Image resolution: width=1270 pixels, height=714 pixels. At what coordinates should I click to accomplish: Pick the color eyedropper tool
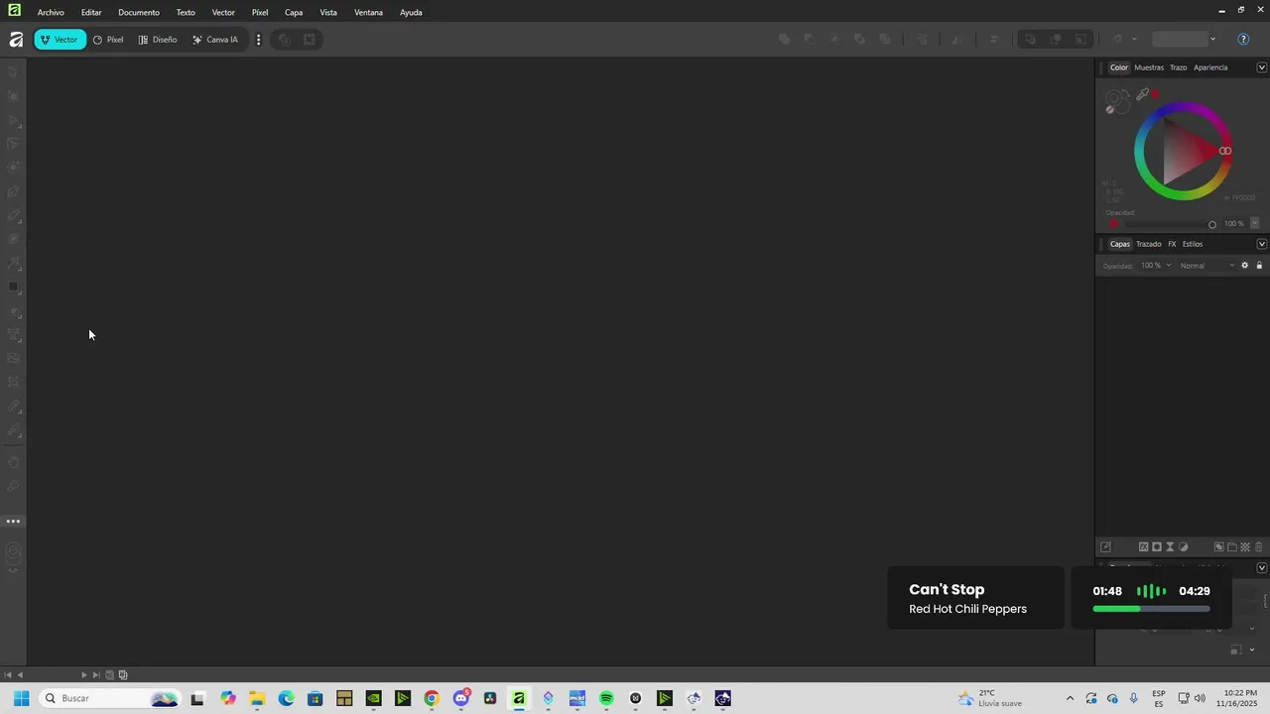1143,94
